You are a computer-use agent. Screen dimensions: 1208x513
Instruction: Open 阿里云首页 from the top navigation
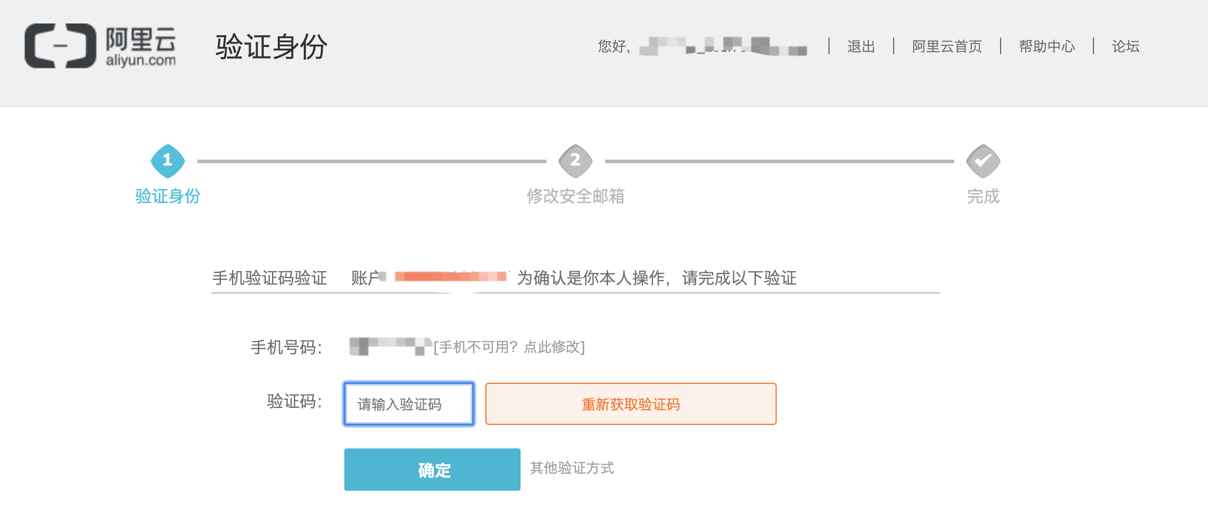coord(947,46)
